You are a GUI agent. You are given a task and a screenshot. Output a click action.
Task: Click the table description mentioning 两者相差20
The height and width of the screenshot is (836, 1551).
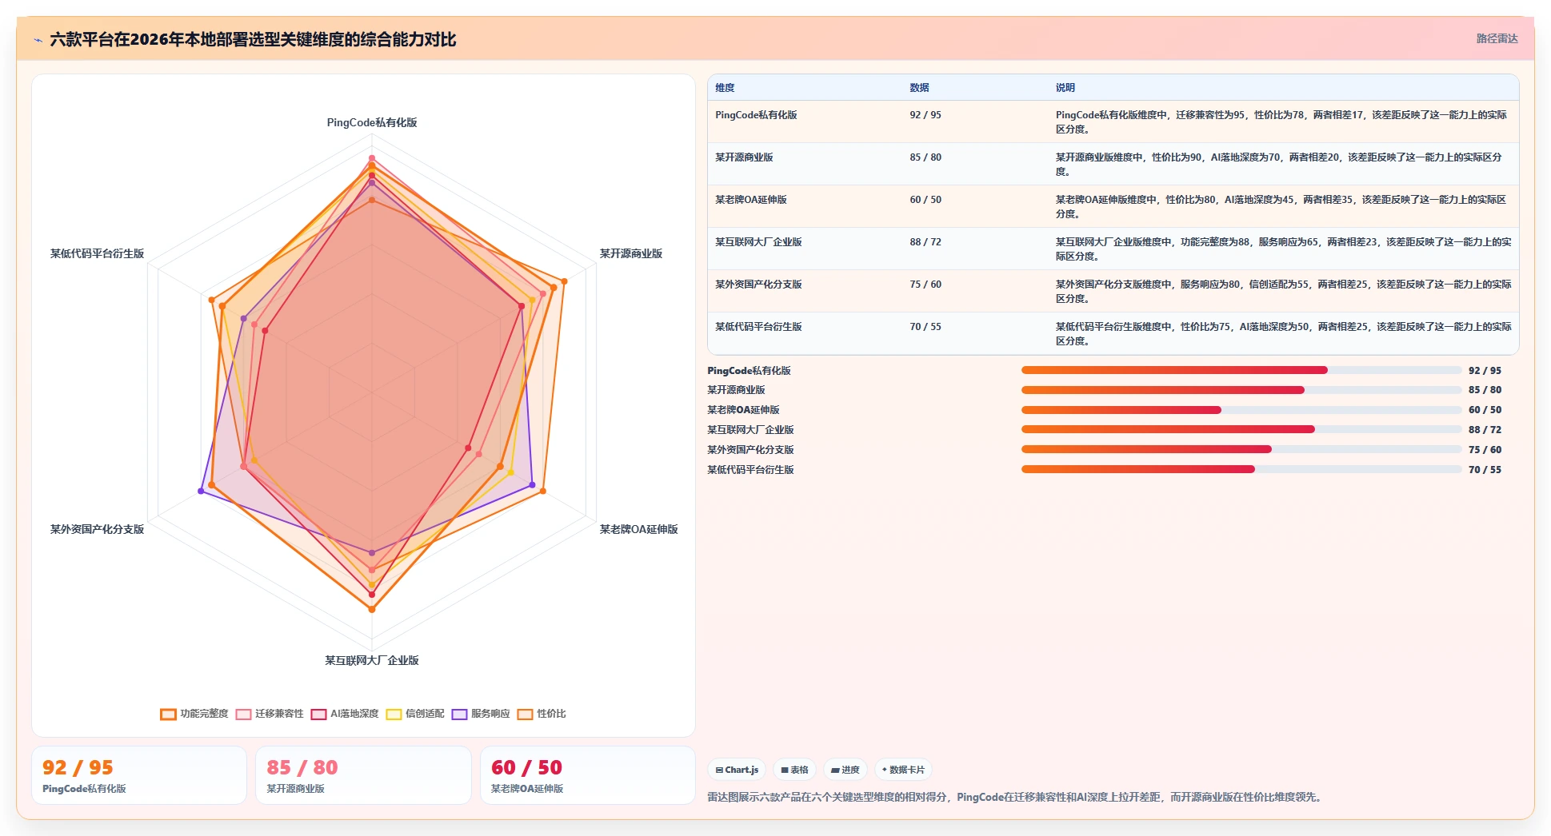[x=1279, y=165]
